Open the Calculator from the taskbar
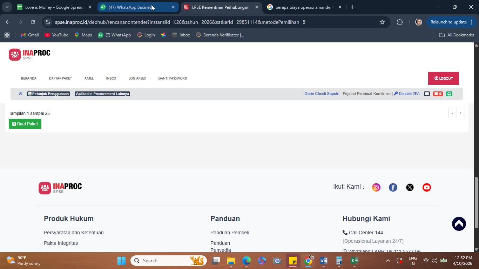This screenshot has width=479, height=269. 339,261
